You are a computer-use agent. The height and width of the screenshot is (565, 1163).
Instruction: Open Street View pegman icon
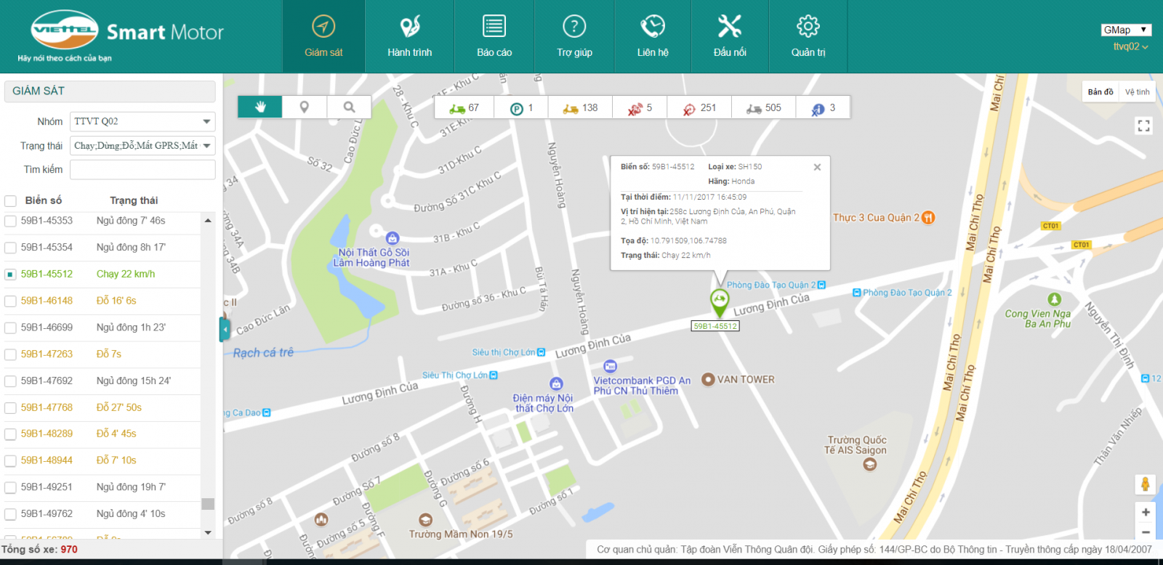click(1145, 484)
